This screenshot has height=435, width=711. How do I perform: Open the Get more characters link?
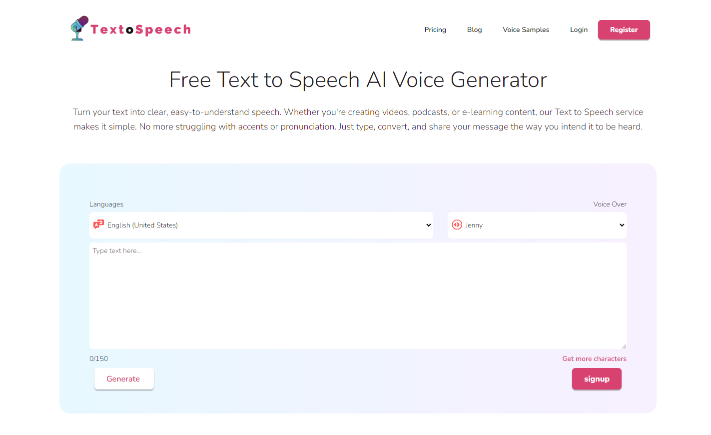pos(594,358)
